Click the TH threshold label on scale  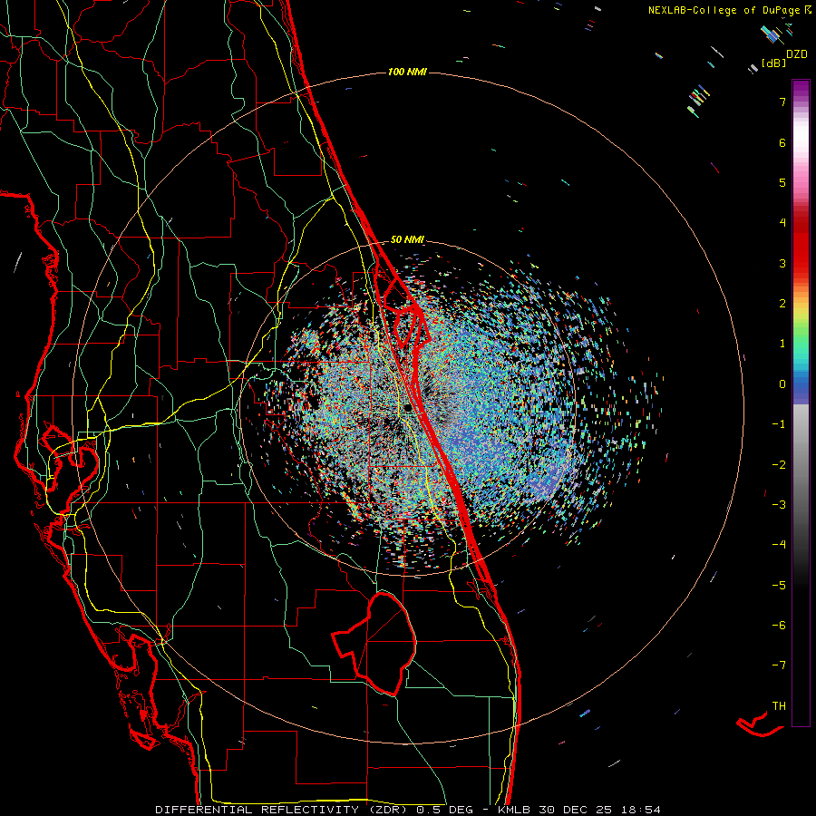coord(779,706)
